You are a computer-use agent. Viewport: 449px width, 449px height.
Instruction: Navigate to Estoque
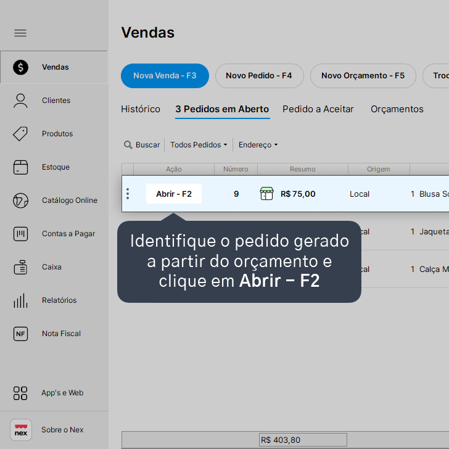point(54,167)
